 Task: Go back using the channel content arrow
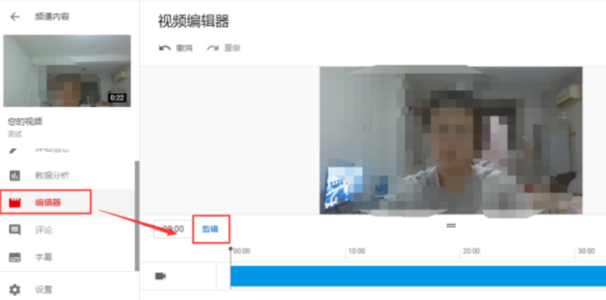pyautogui.click(x=14, y=17)
